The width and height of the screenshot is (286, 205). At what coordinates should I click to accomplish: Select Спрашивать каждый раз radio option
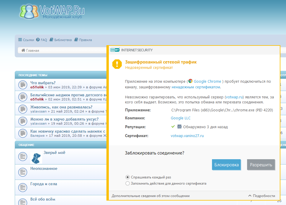tap(127, 177)
